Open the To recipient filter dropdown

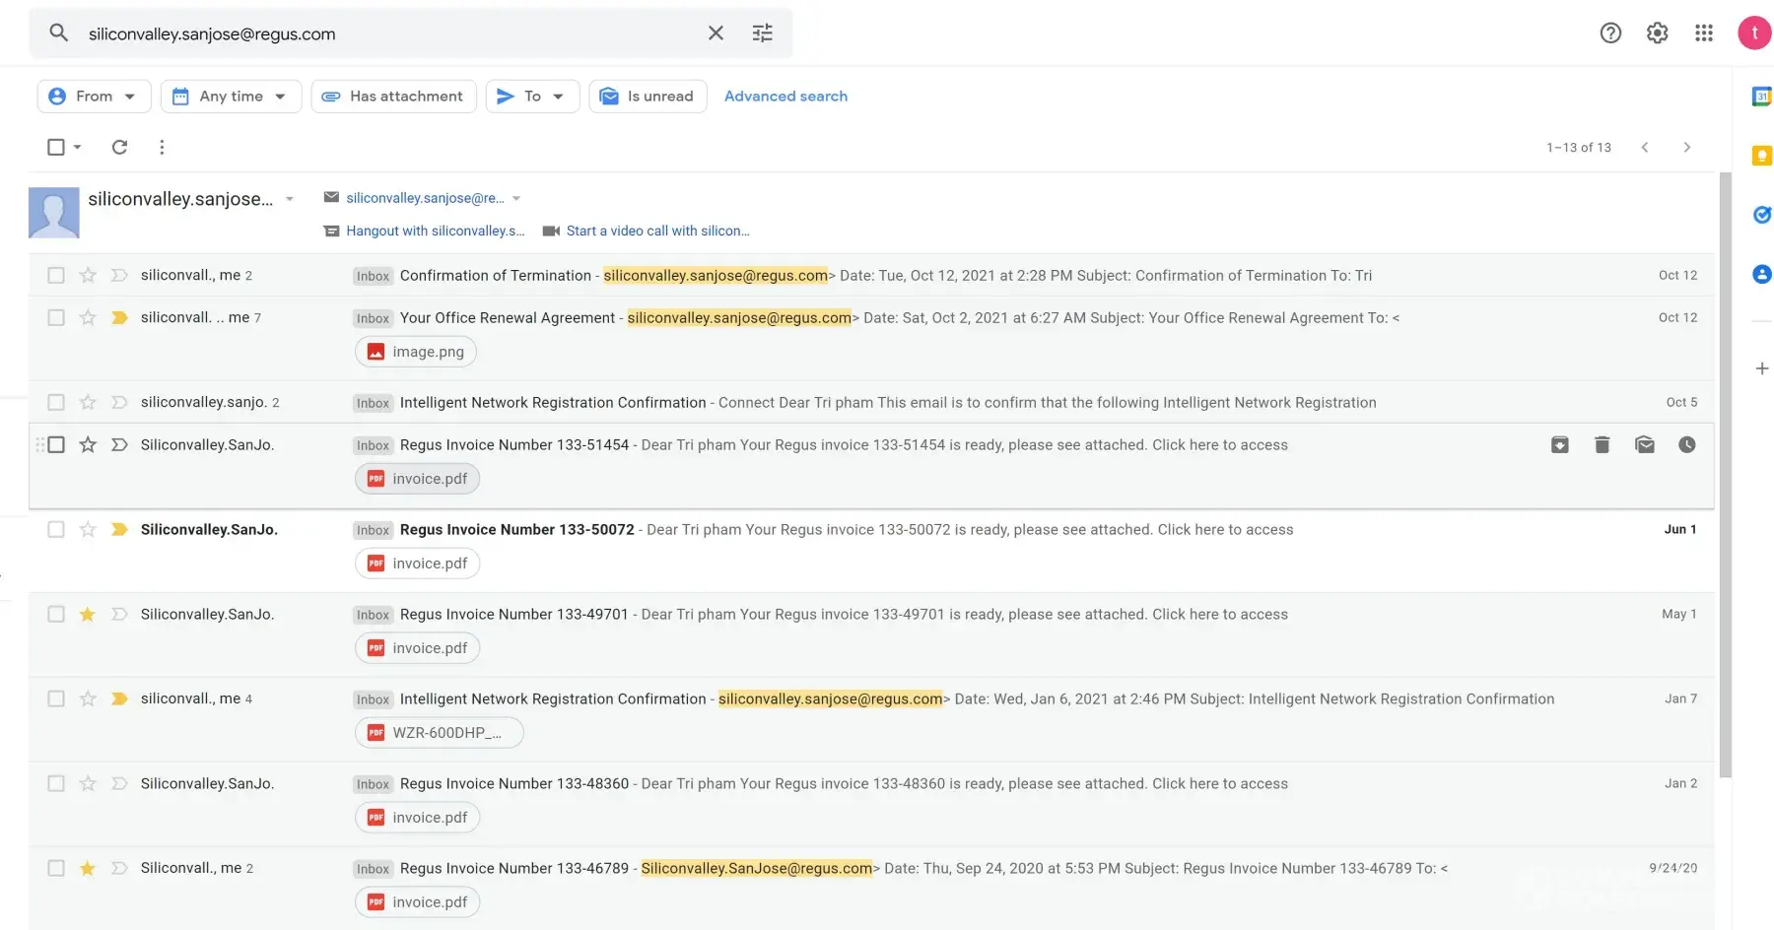point(532,97)
